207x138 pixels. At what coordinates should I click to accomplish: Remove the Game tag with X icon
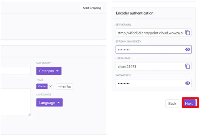[x=51, y=86]
